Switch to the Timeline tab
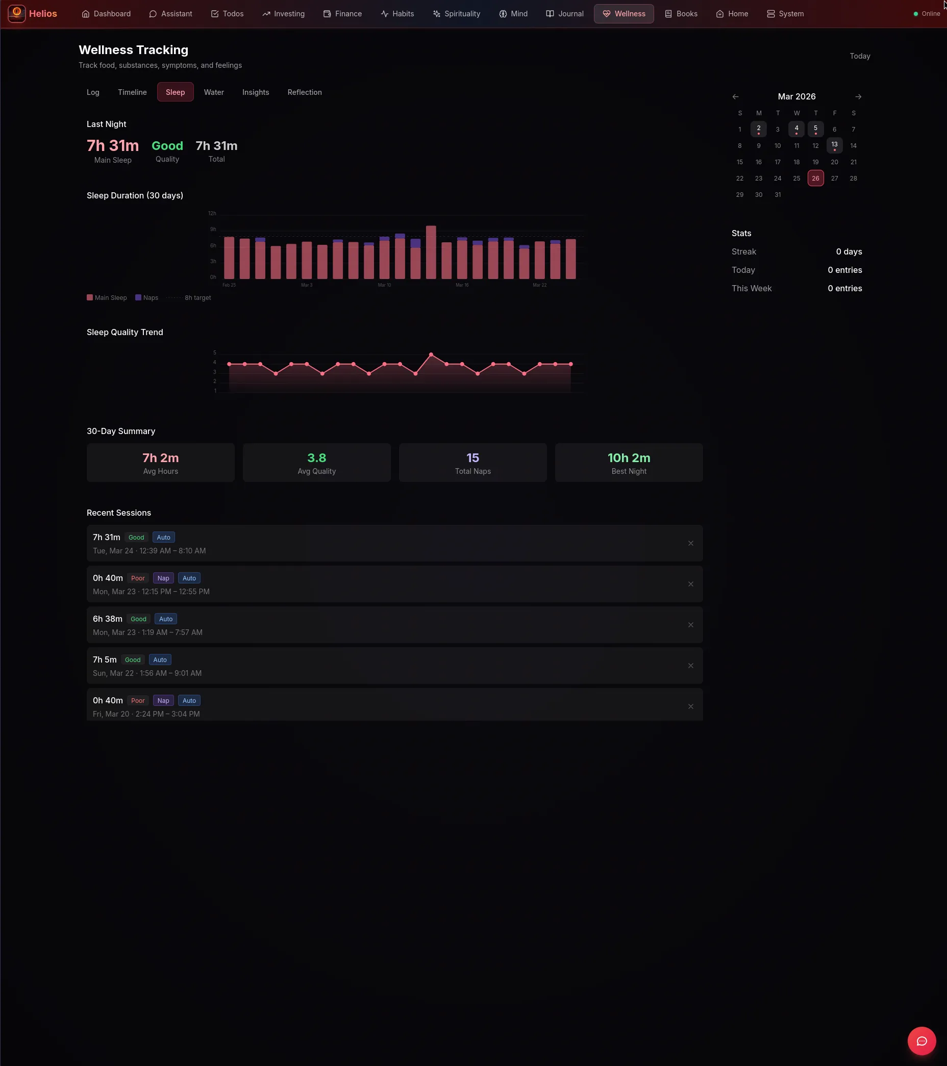The height and width of the screenshot is (1066, 947). point(133,92)
